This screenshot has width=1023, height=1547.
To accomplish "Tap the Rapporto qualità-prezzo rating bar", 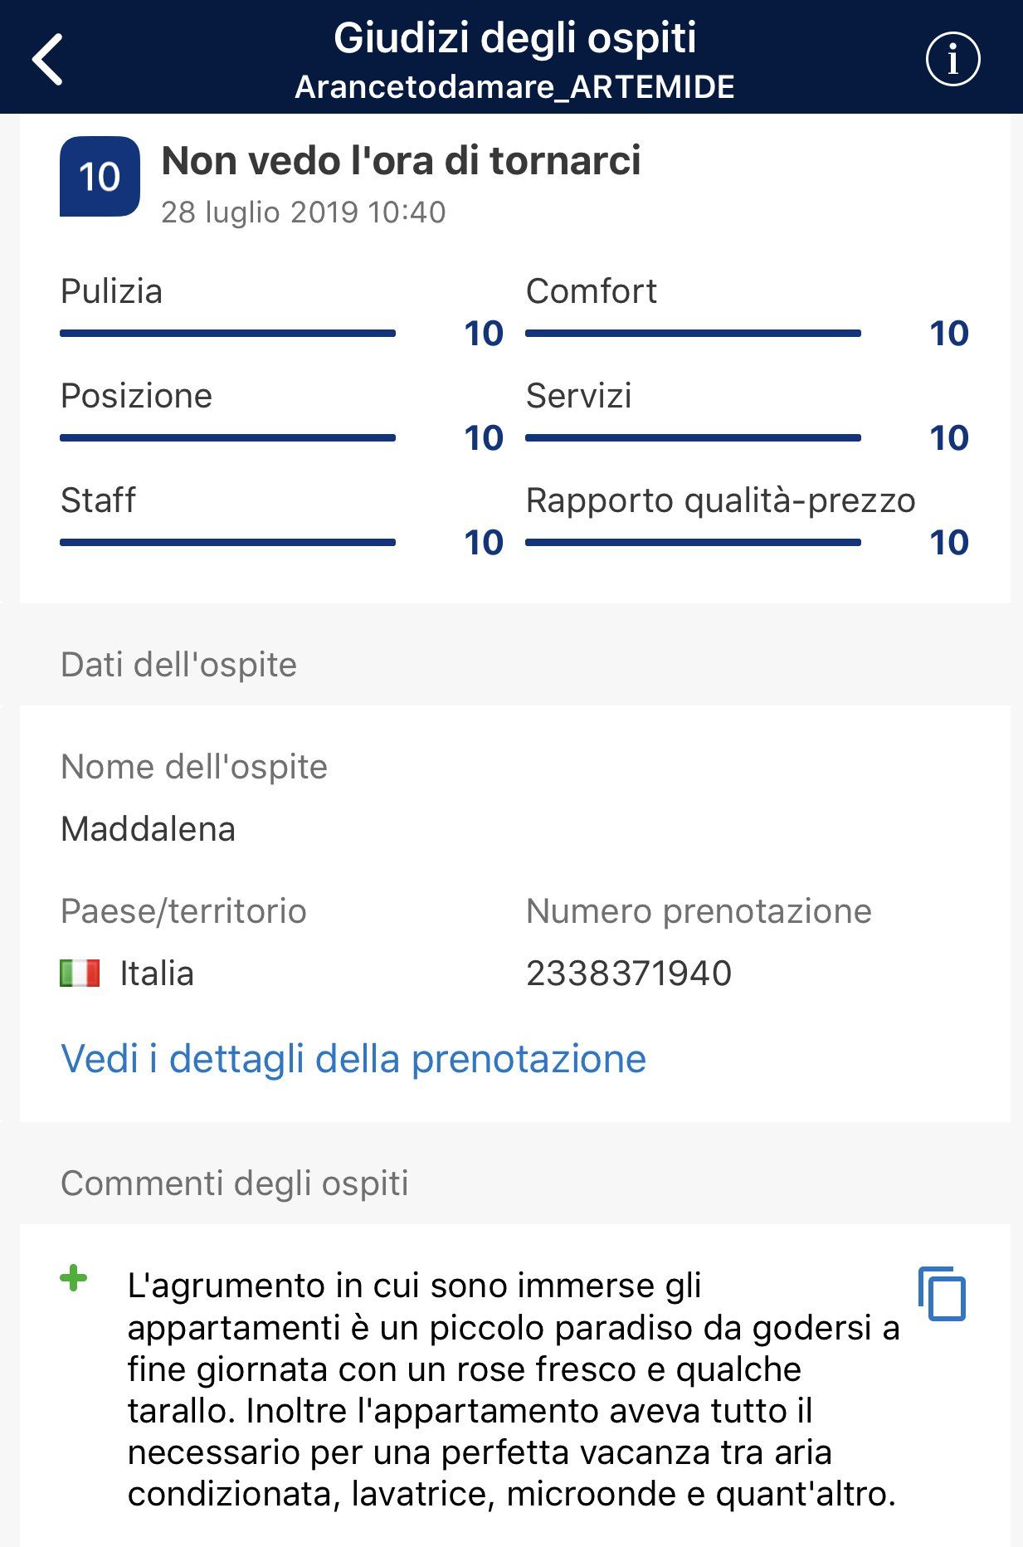I will tap(693, 543).
